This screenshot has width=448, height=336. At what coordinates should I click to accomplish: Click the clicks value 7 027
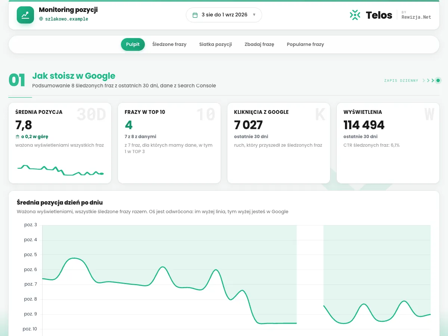249,125
